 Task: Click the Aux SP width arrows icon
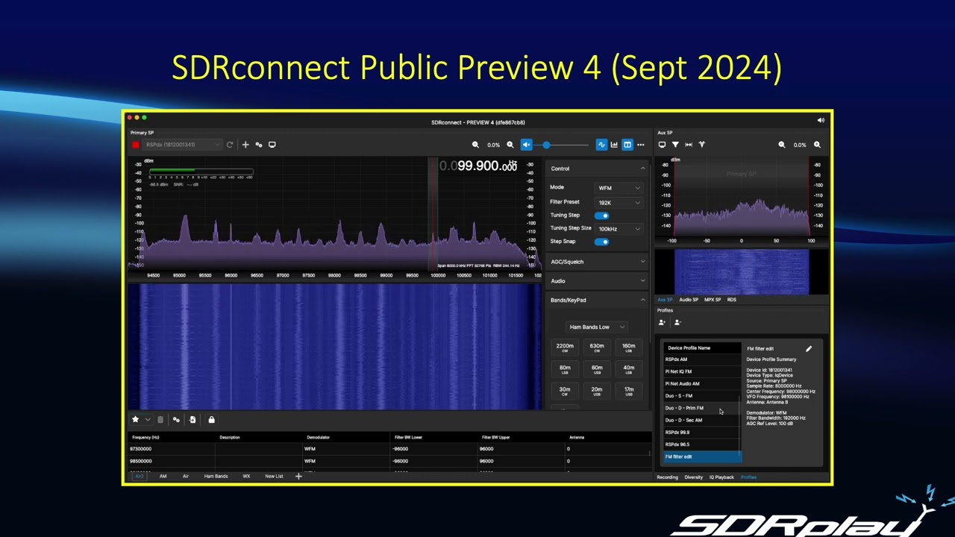tap(689, 145)
